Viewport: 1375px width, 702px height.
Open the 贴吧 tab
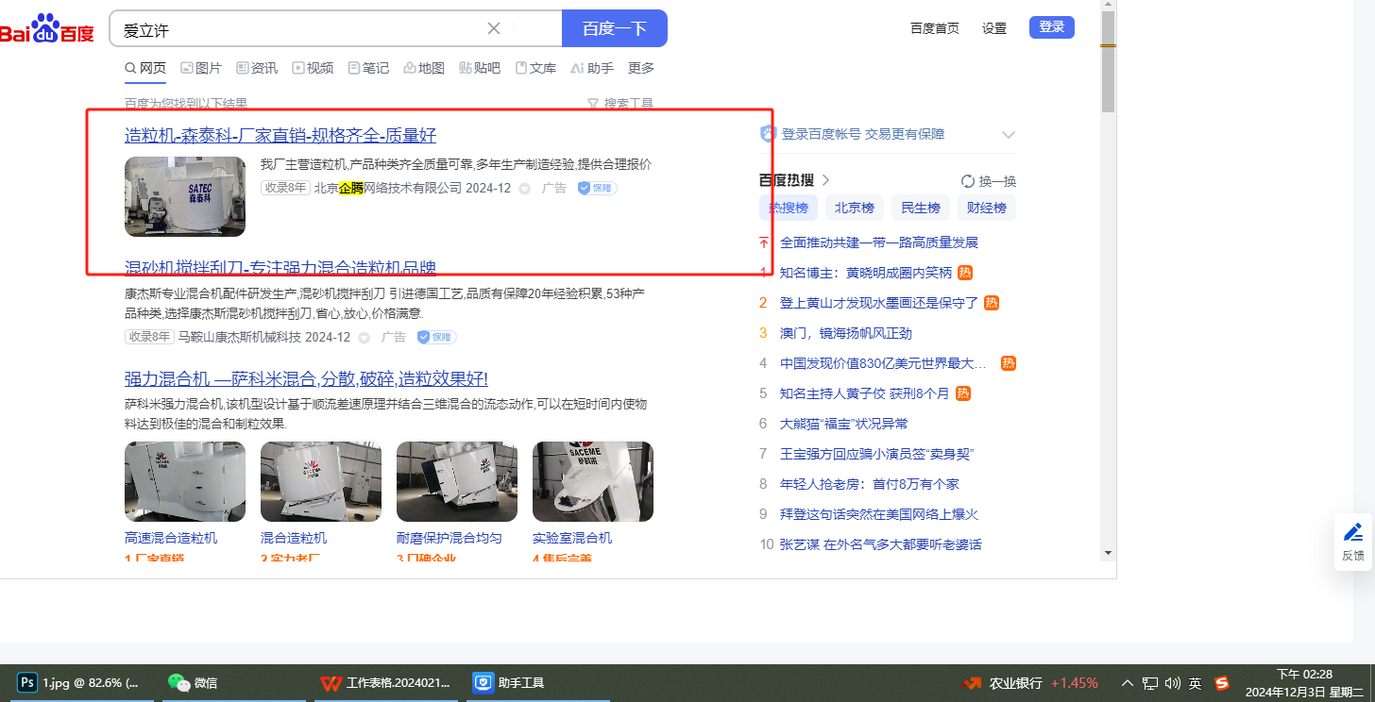click(480, 68)
